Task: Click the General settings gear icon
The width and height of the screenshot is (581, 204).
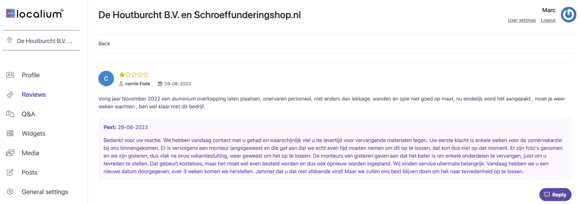Action: pos(10,192)
